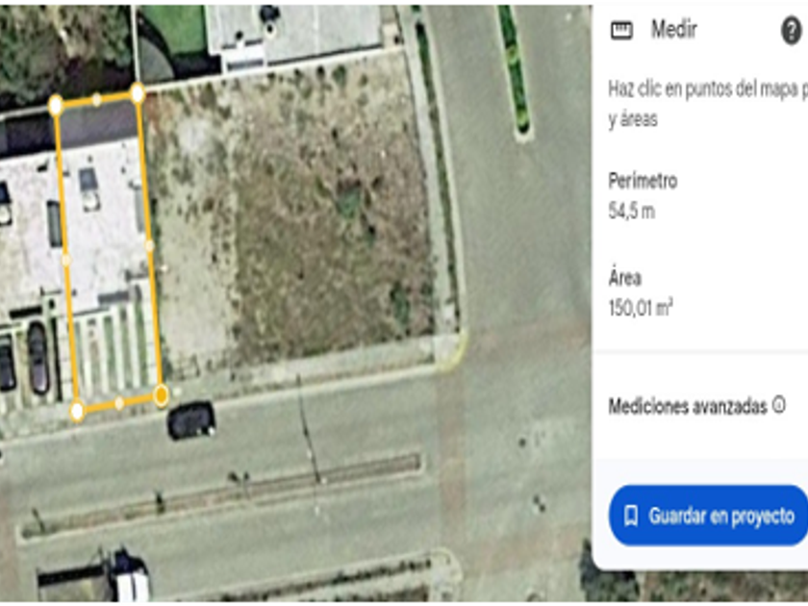808x606 pixels.
Task: Open the help question mark icon
Action: pos(791,31)
